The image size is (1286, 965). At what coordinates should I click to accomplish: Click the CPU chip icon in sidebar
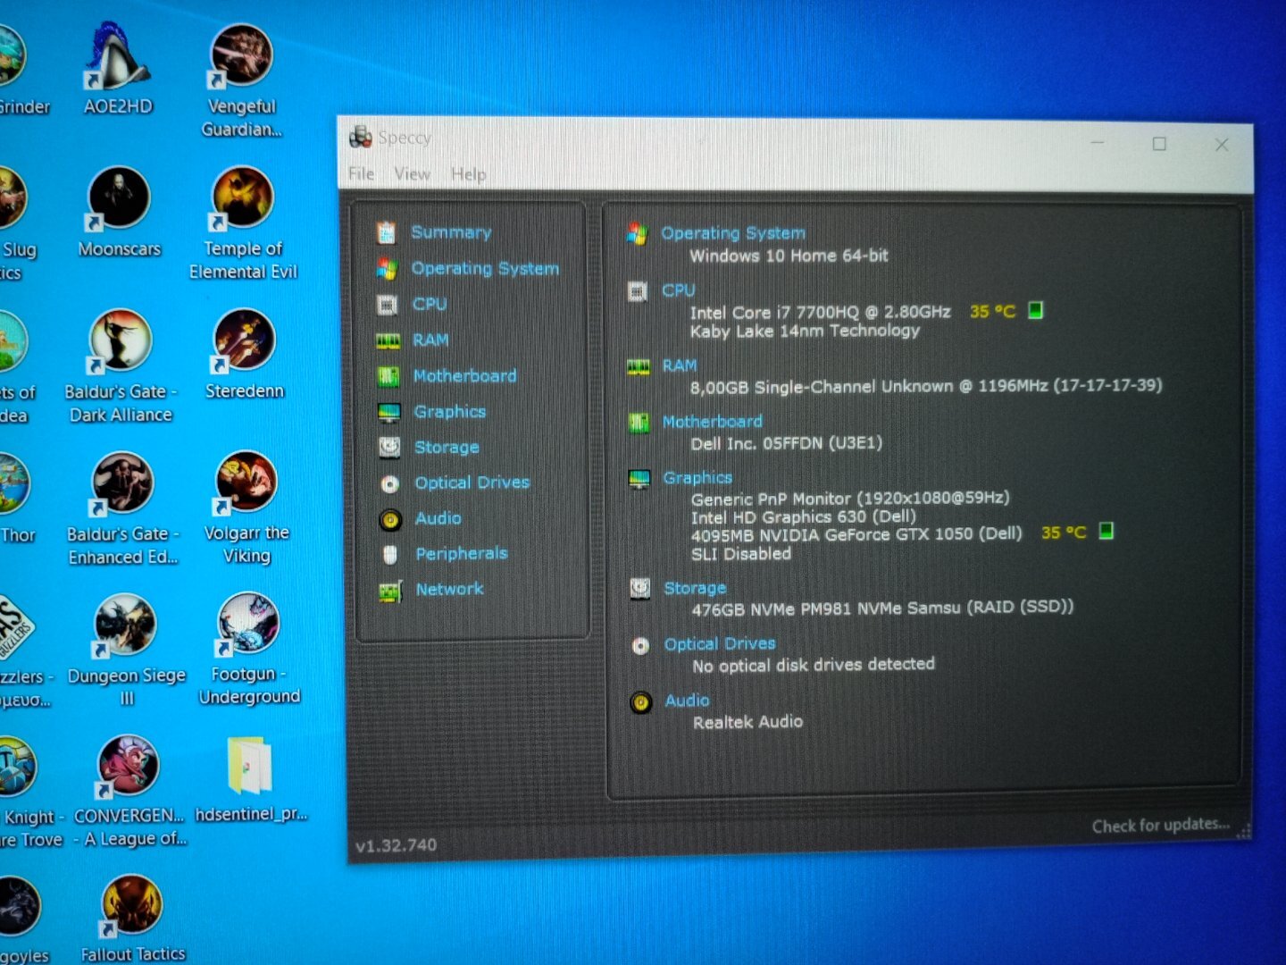(387, 305)
